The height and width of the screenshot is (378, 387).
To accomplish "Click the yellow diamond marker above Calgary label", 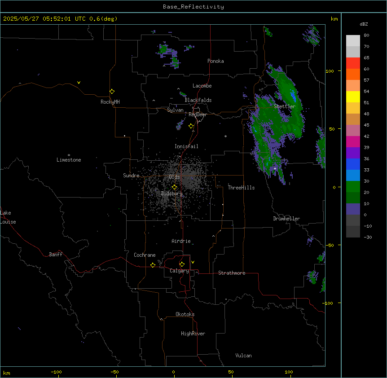I will (x=182, y=264).
